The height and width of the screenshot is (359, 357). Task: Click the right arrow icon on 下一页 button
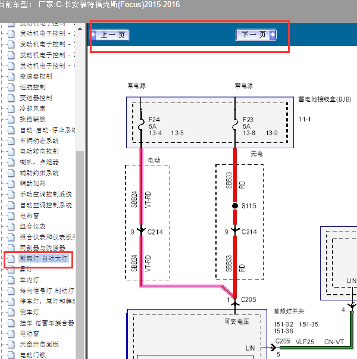[x=273, y=35]
